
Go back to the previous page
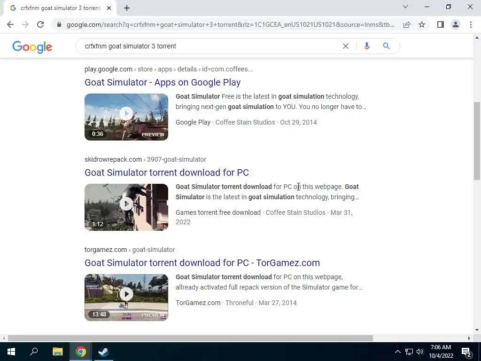[x=10, y=24]
